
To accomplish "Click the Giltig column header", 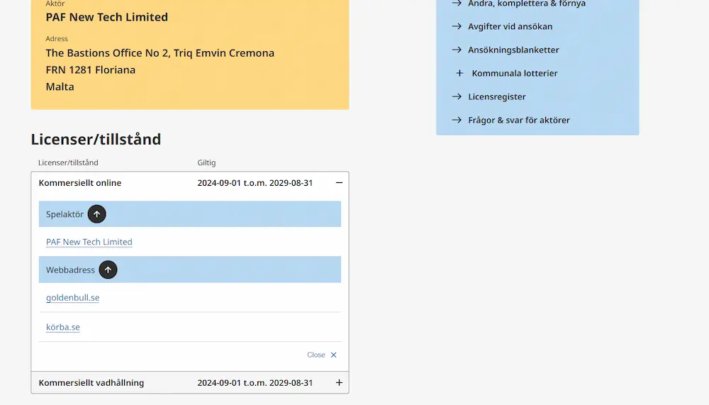I will [x=206, y=162].
